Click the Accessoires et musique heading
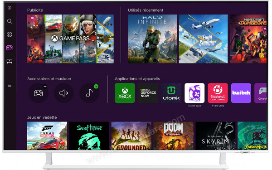272x170 pixels. 49,79
